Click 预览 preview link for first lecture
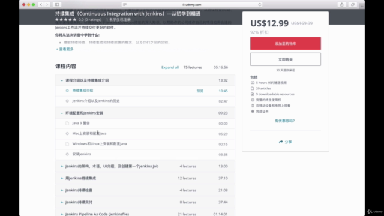This screenshot has height=216, width=384. click(200, 91)
